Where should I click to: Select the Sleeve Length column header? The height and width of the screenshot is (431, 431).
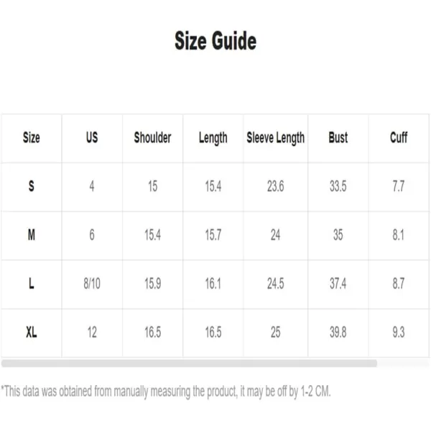click(x=275, y=138)
